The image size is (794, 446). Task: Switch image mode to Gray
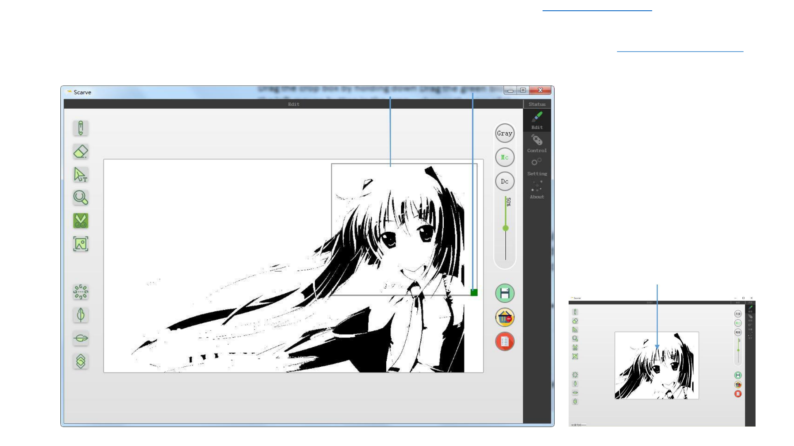coord(505,133)
